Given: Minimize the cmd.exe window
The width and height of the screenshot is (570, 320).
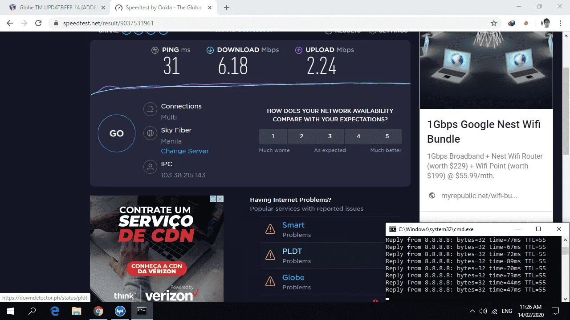Looking at the screenshot, I should 518,229.
